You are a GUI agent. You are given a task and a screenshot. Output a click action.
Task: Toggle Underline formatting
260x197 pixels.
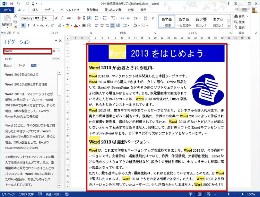(34, 26)
